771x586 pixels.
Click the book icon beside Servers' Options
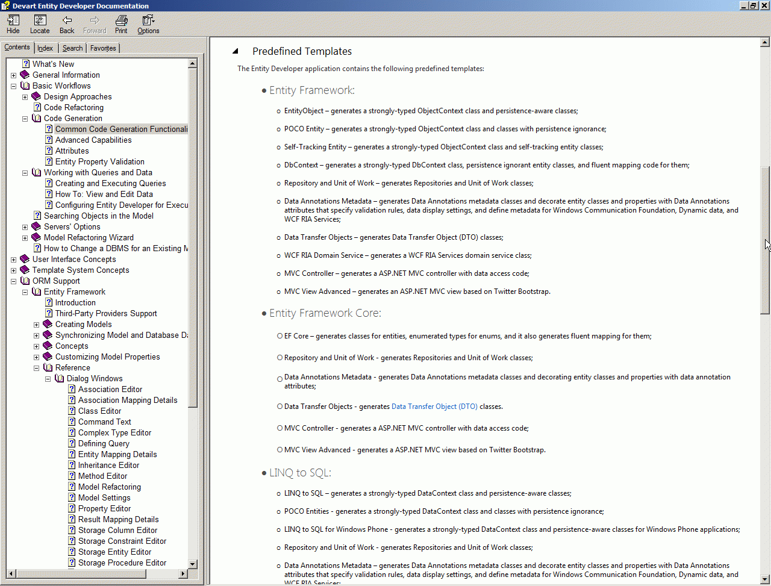[36, 226]
